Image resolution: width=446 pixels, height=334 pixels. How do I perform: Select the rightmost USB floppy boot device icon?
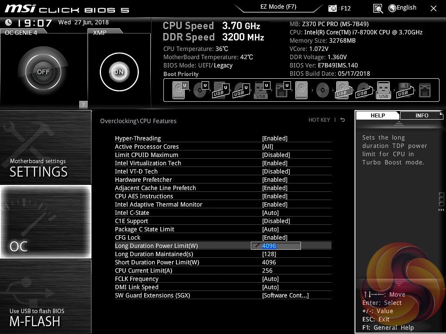click(x=403, y=90)
